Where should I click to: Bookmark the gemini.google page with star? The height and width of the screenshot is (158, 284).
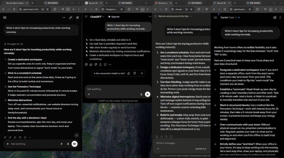[x=250, y=9]
